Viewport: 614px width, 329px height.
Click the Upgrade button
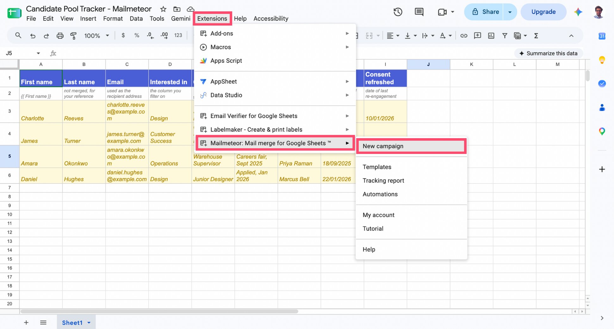click(x=543, y=12)
